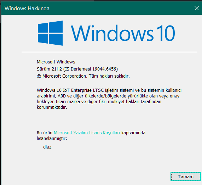The image size is (202, 185).
Task: Click the Bu ürün text before the link
Action: click(45, 133)
